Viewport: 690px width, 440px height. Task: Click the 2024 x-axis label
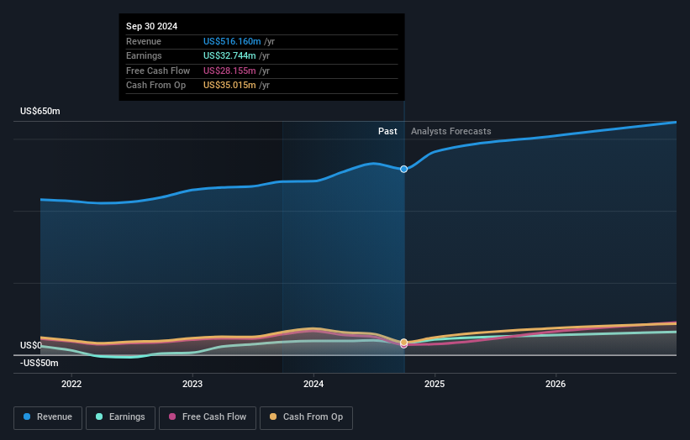[313, 385]
